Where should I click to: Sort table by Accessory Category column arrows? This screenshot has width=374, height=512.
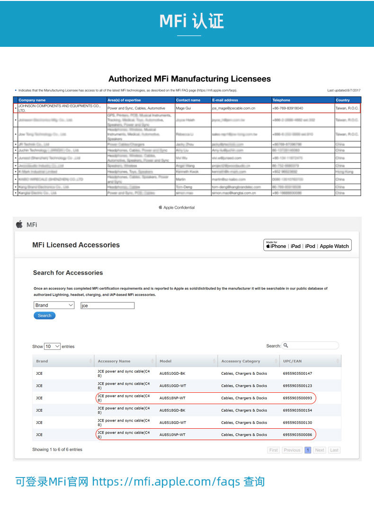click(x=276, y=361)
